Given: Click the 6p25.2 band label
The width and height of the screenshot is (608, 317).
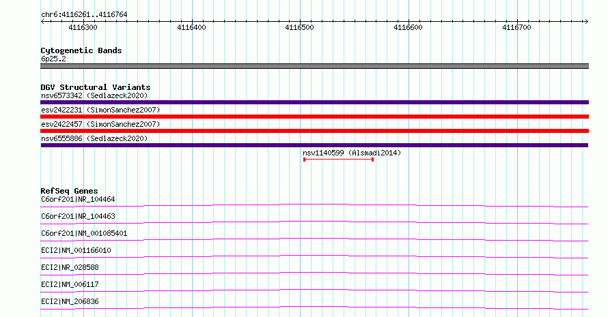Looking at the screenshot, I should tap(53, 59).
